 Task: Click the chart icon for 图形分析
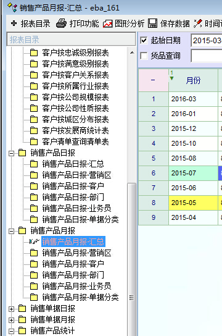tap(107, 24)
